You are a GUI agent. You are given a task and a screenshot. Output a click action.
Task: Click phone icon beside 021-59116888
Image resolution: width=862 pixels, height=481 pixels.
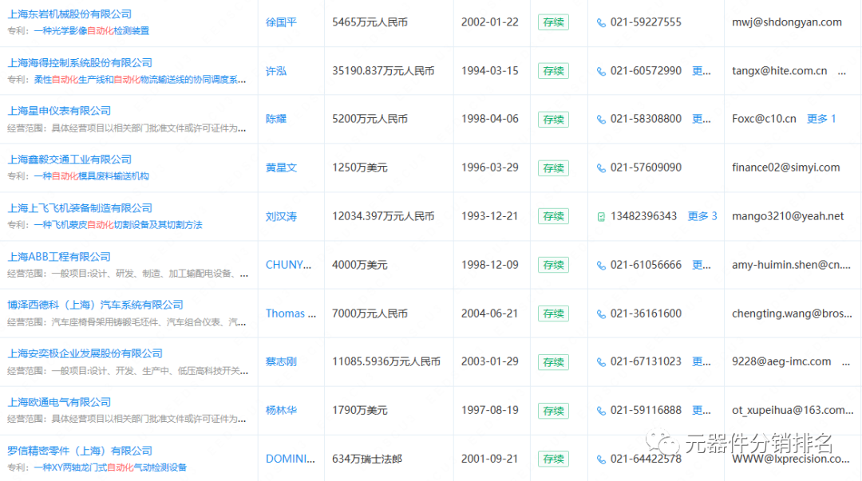click(602, 411)
